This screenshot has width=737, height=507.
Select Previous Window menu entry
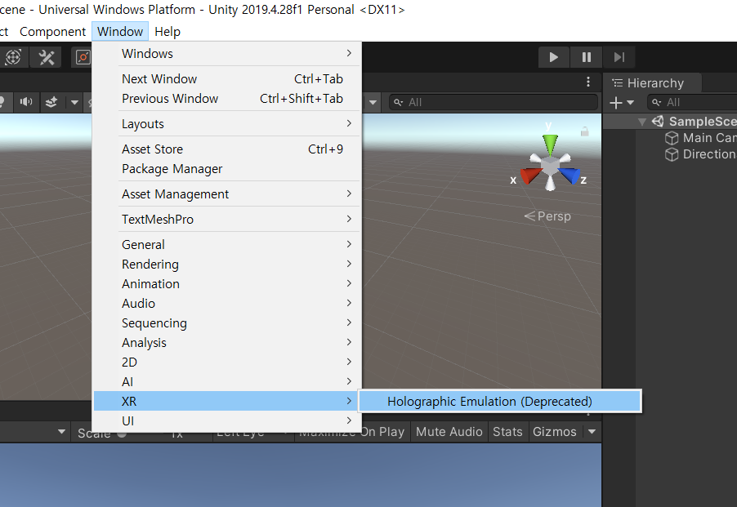coord(227,99)
